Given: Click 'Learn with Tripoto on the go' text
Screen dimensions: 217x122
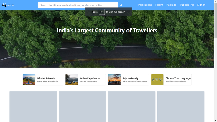Looking at the screenshot, I should click(88, 81).
